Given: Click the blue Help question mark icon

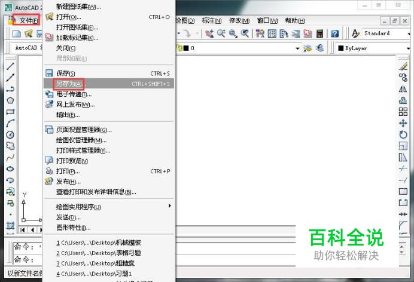Looking at the screenshot, I should pos(335,33).
